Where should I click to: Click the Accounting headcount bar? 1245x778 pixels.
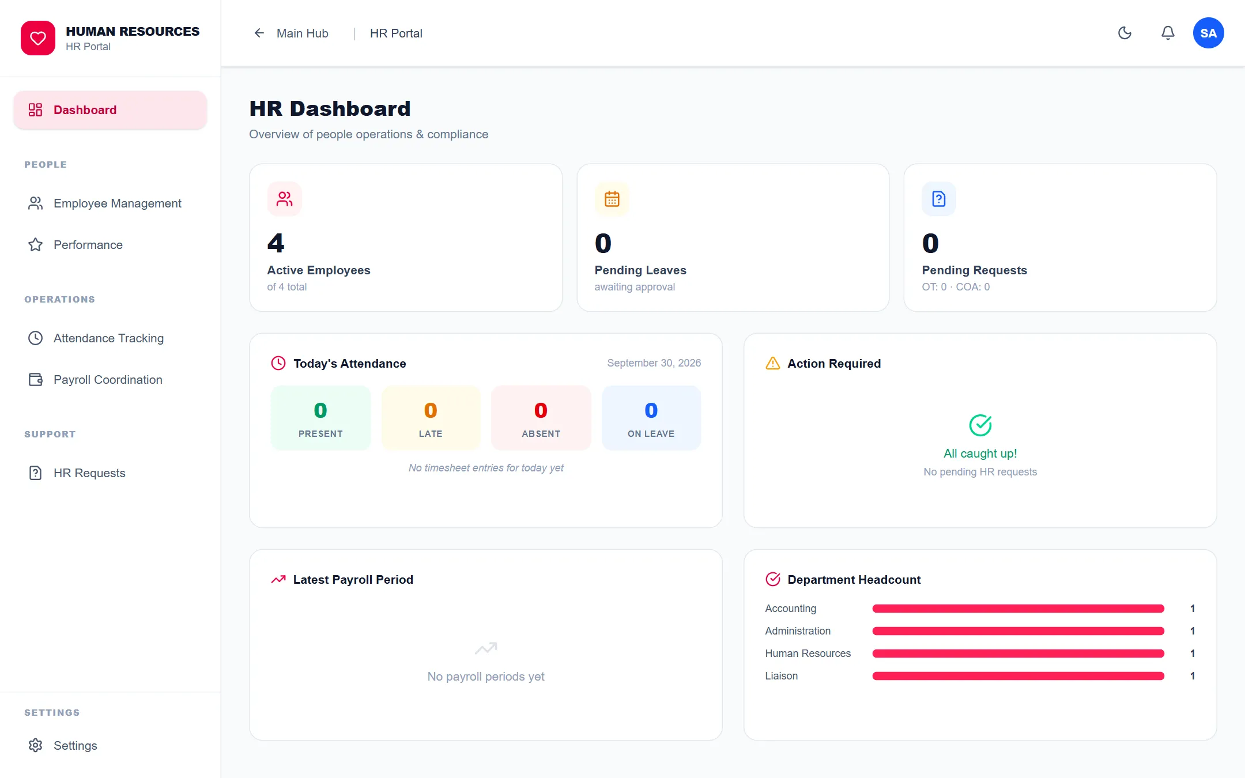coord(1018,609)
